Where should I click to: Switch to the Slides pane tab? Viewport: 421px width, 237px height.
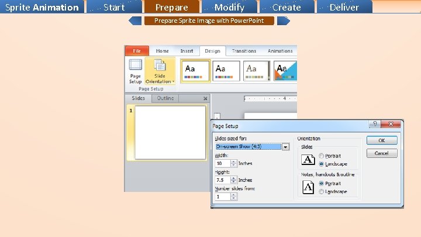click(138, 98)
